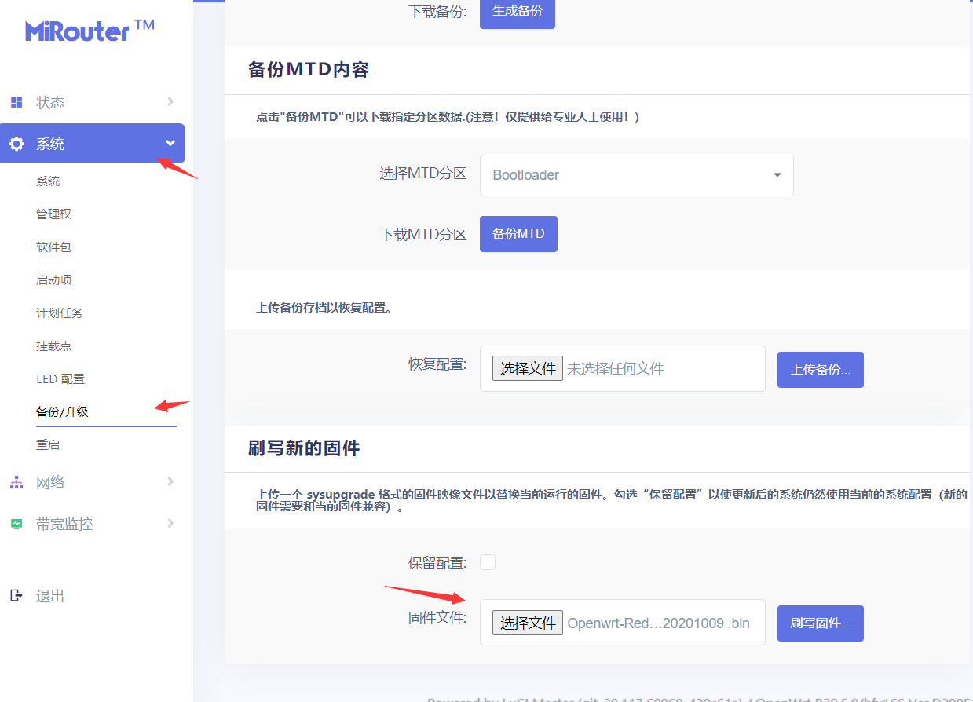Click the Backup MTD button

(x=518, y=234)
